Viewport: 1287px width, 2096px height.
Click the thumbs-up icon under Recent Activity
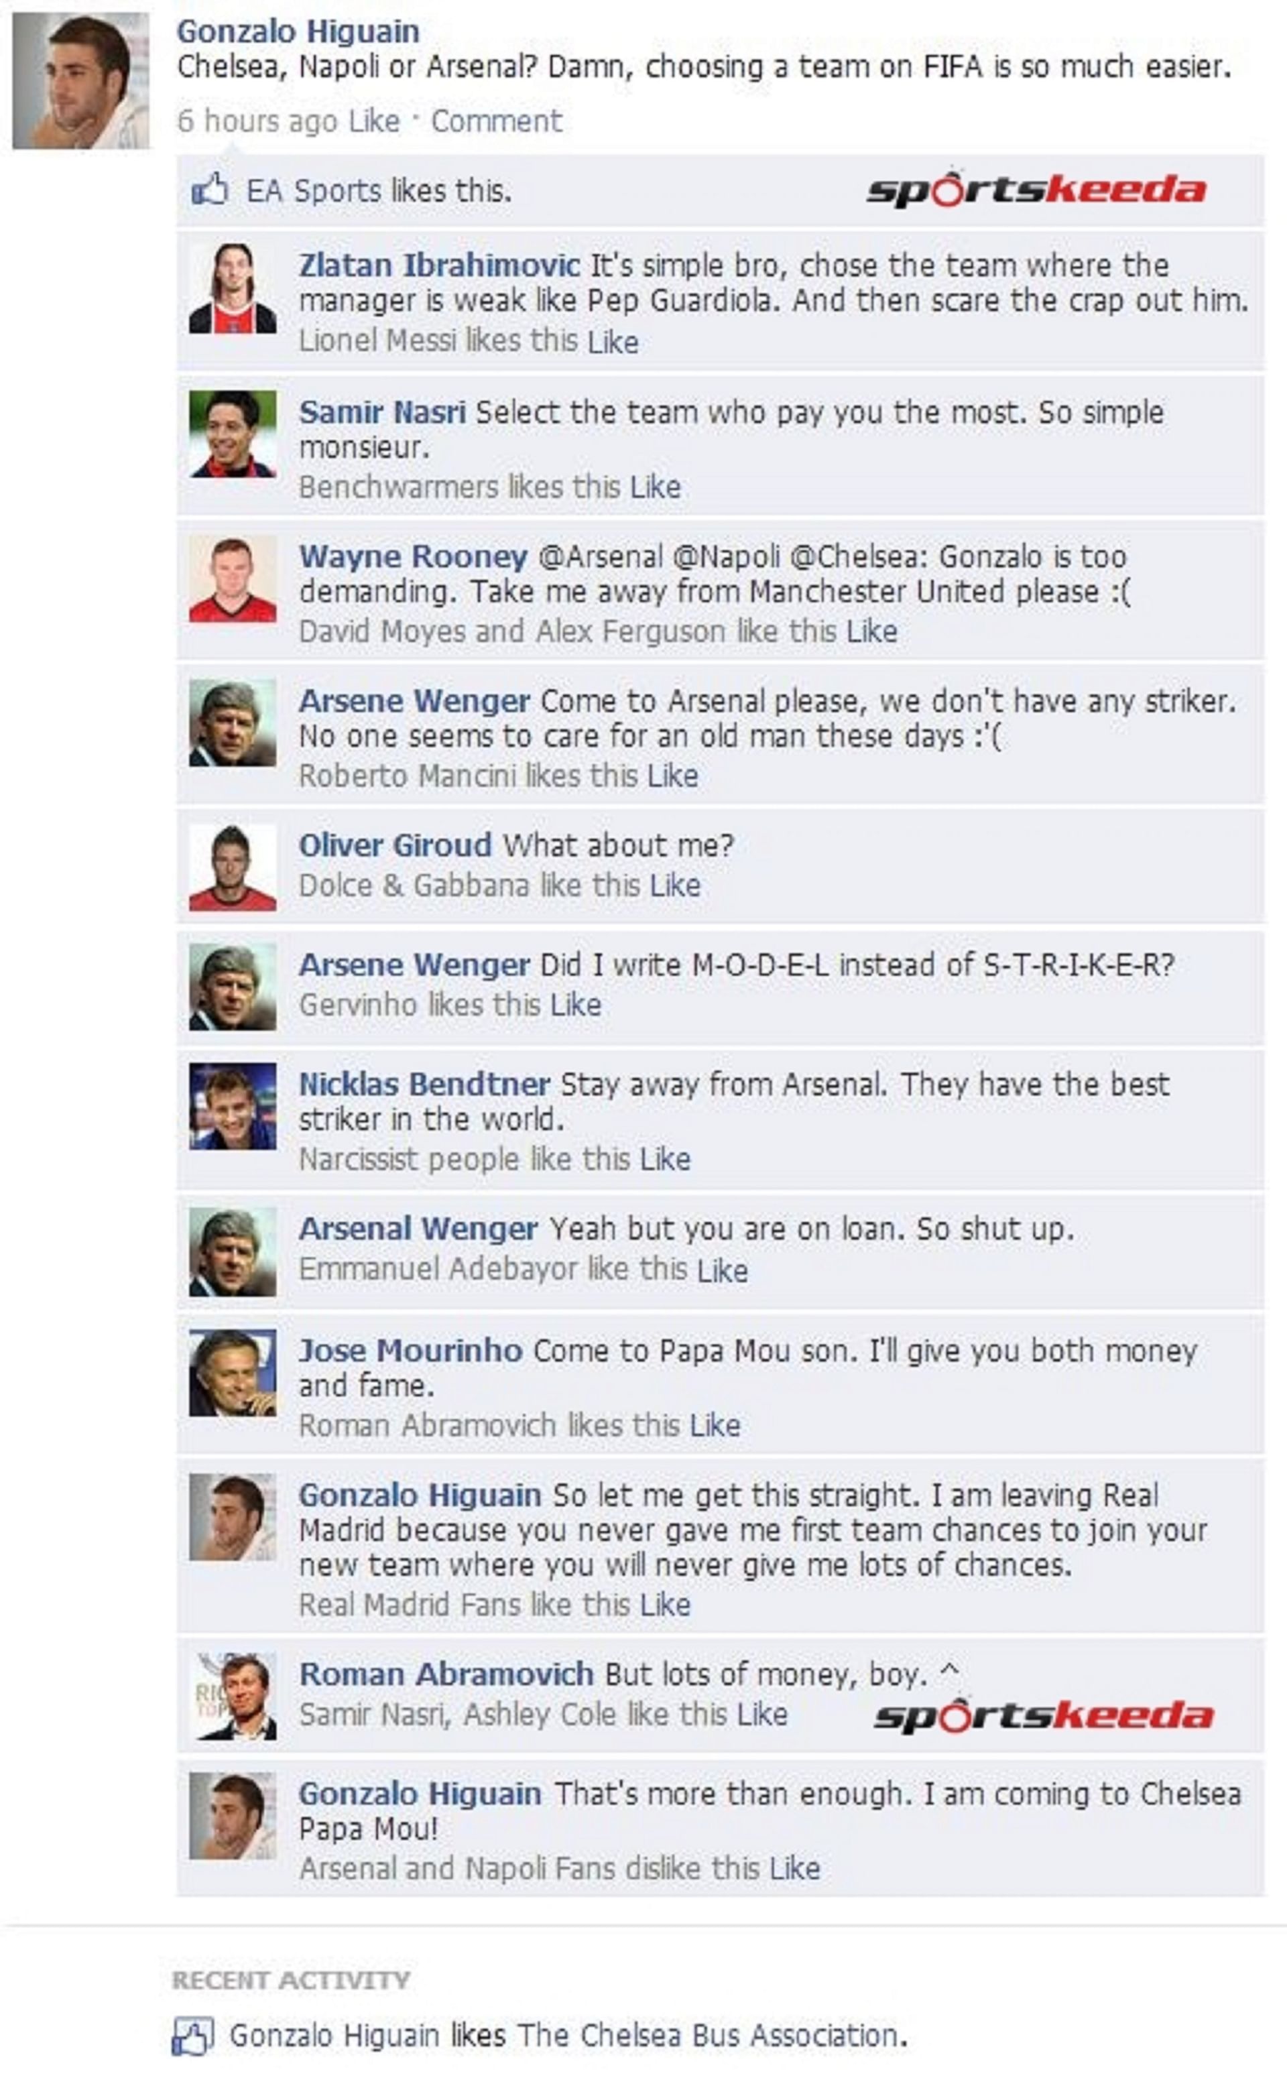192,2036
